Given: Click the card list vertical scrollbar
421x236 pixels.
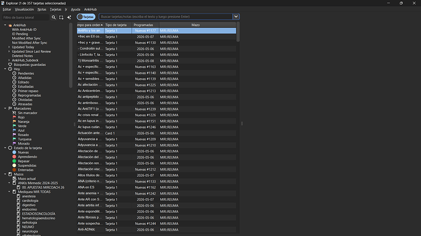Looking at the screenshot, I should point(238,32).
